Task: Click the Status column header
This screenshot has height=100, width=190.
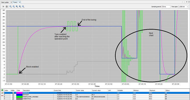Action: tap(177, 90)
